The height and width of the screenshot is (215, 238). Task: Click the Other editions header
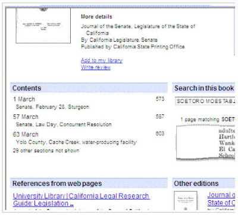click(203, 183)
